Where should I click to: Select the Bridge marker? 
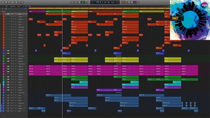[105, 11]
